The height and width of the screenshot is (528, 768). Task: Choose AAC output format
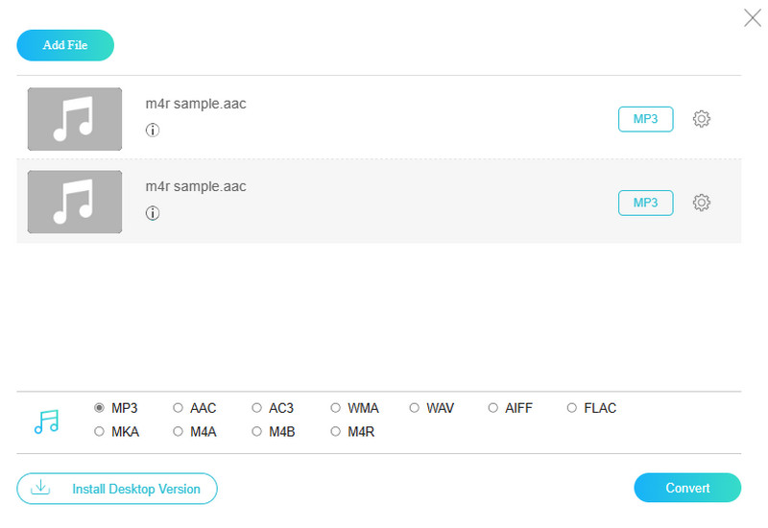tap(178, 408)
